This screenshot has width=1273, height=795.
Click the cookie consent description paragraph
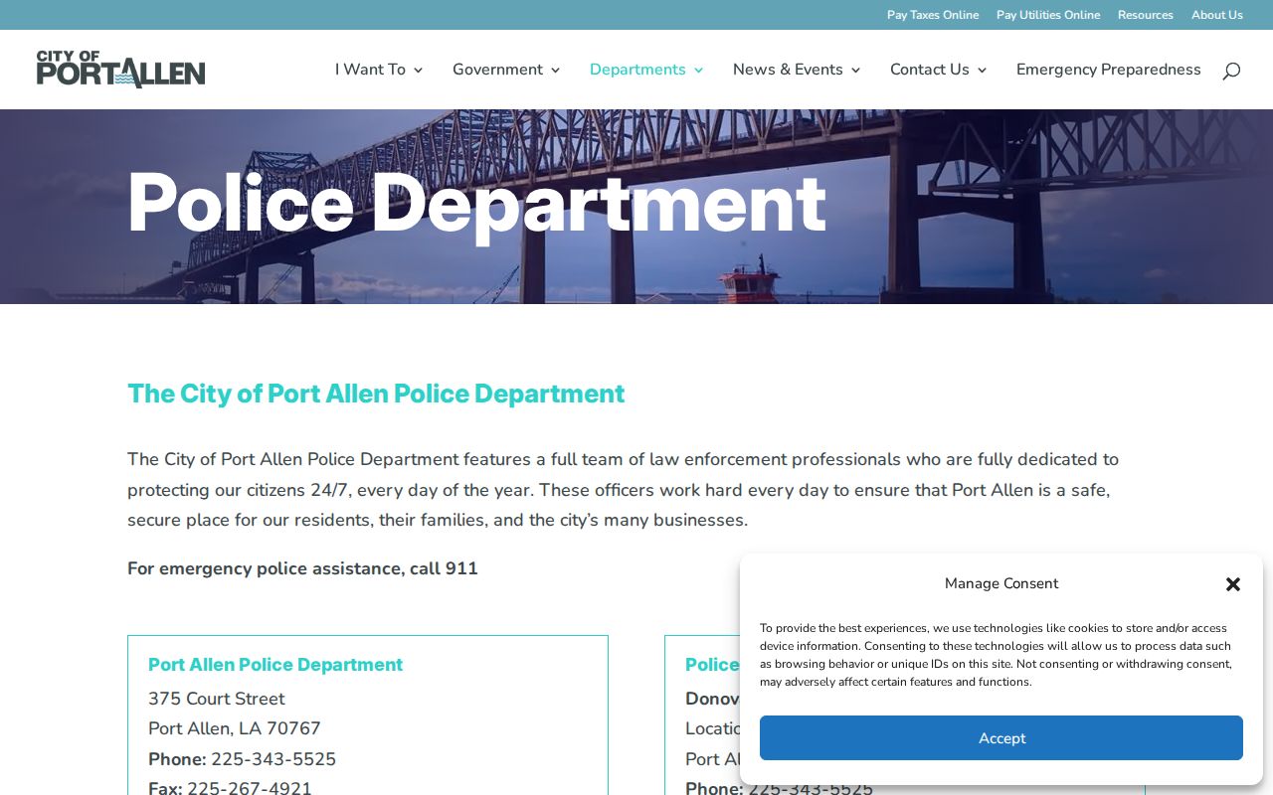(997, 655)
